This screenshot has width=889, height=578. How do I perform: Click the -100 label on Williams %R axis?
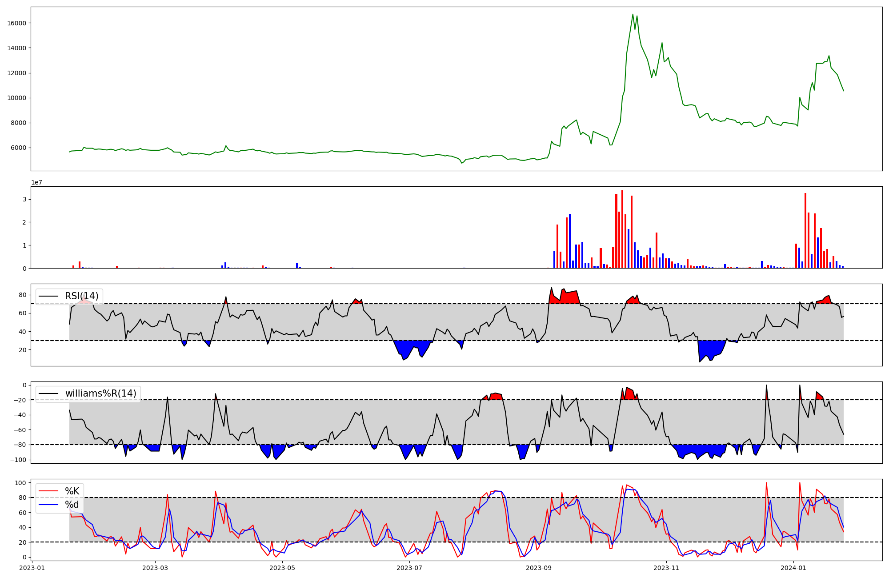[x=19, y=460]
